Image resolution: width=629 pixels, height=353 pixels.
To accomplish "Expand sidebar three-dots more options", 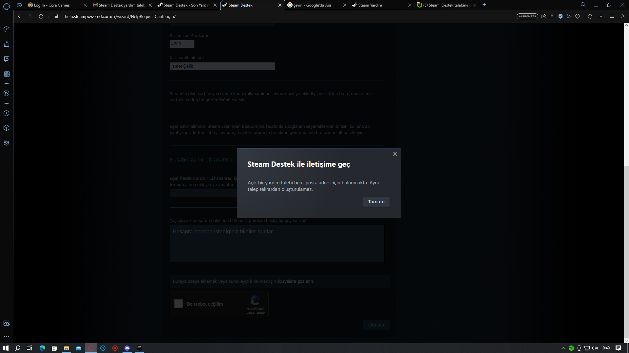I will 7,337.
